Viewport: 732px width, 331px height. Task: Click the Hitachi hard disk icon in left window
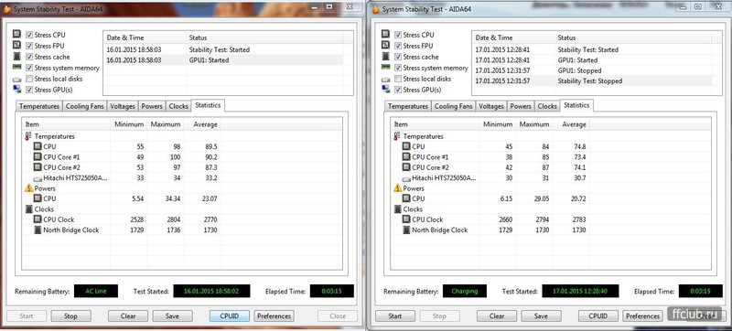tap(38, 178)
